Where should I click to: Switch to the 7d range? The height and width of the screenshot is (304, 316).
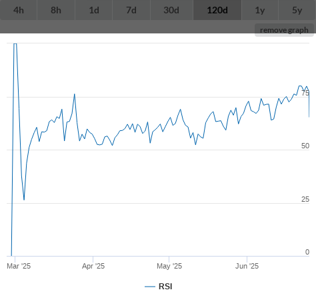point(131,10)
